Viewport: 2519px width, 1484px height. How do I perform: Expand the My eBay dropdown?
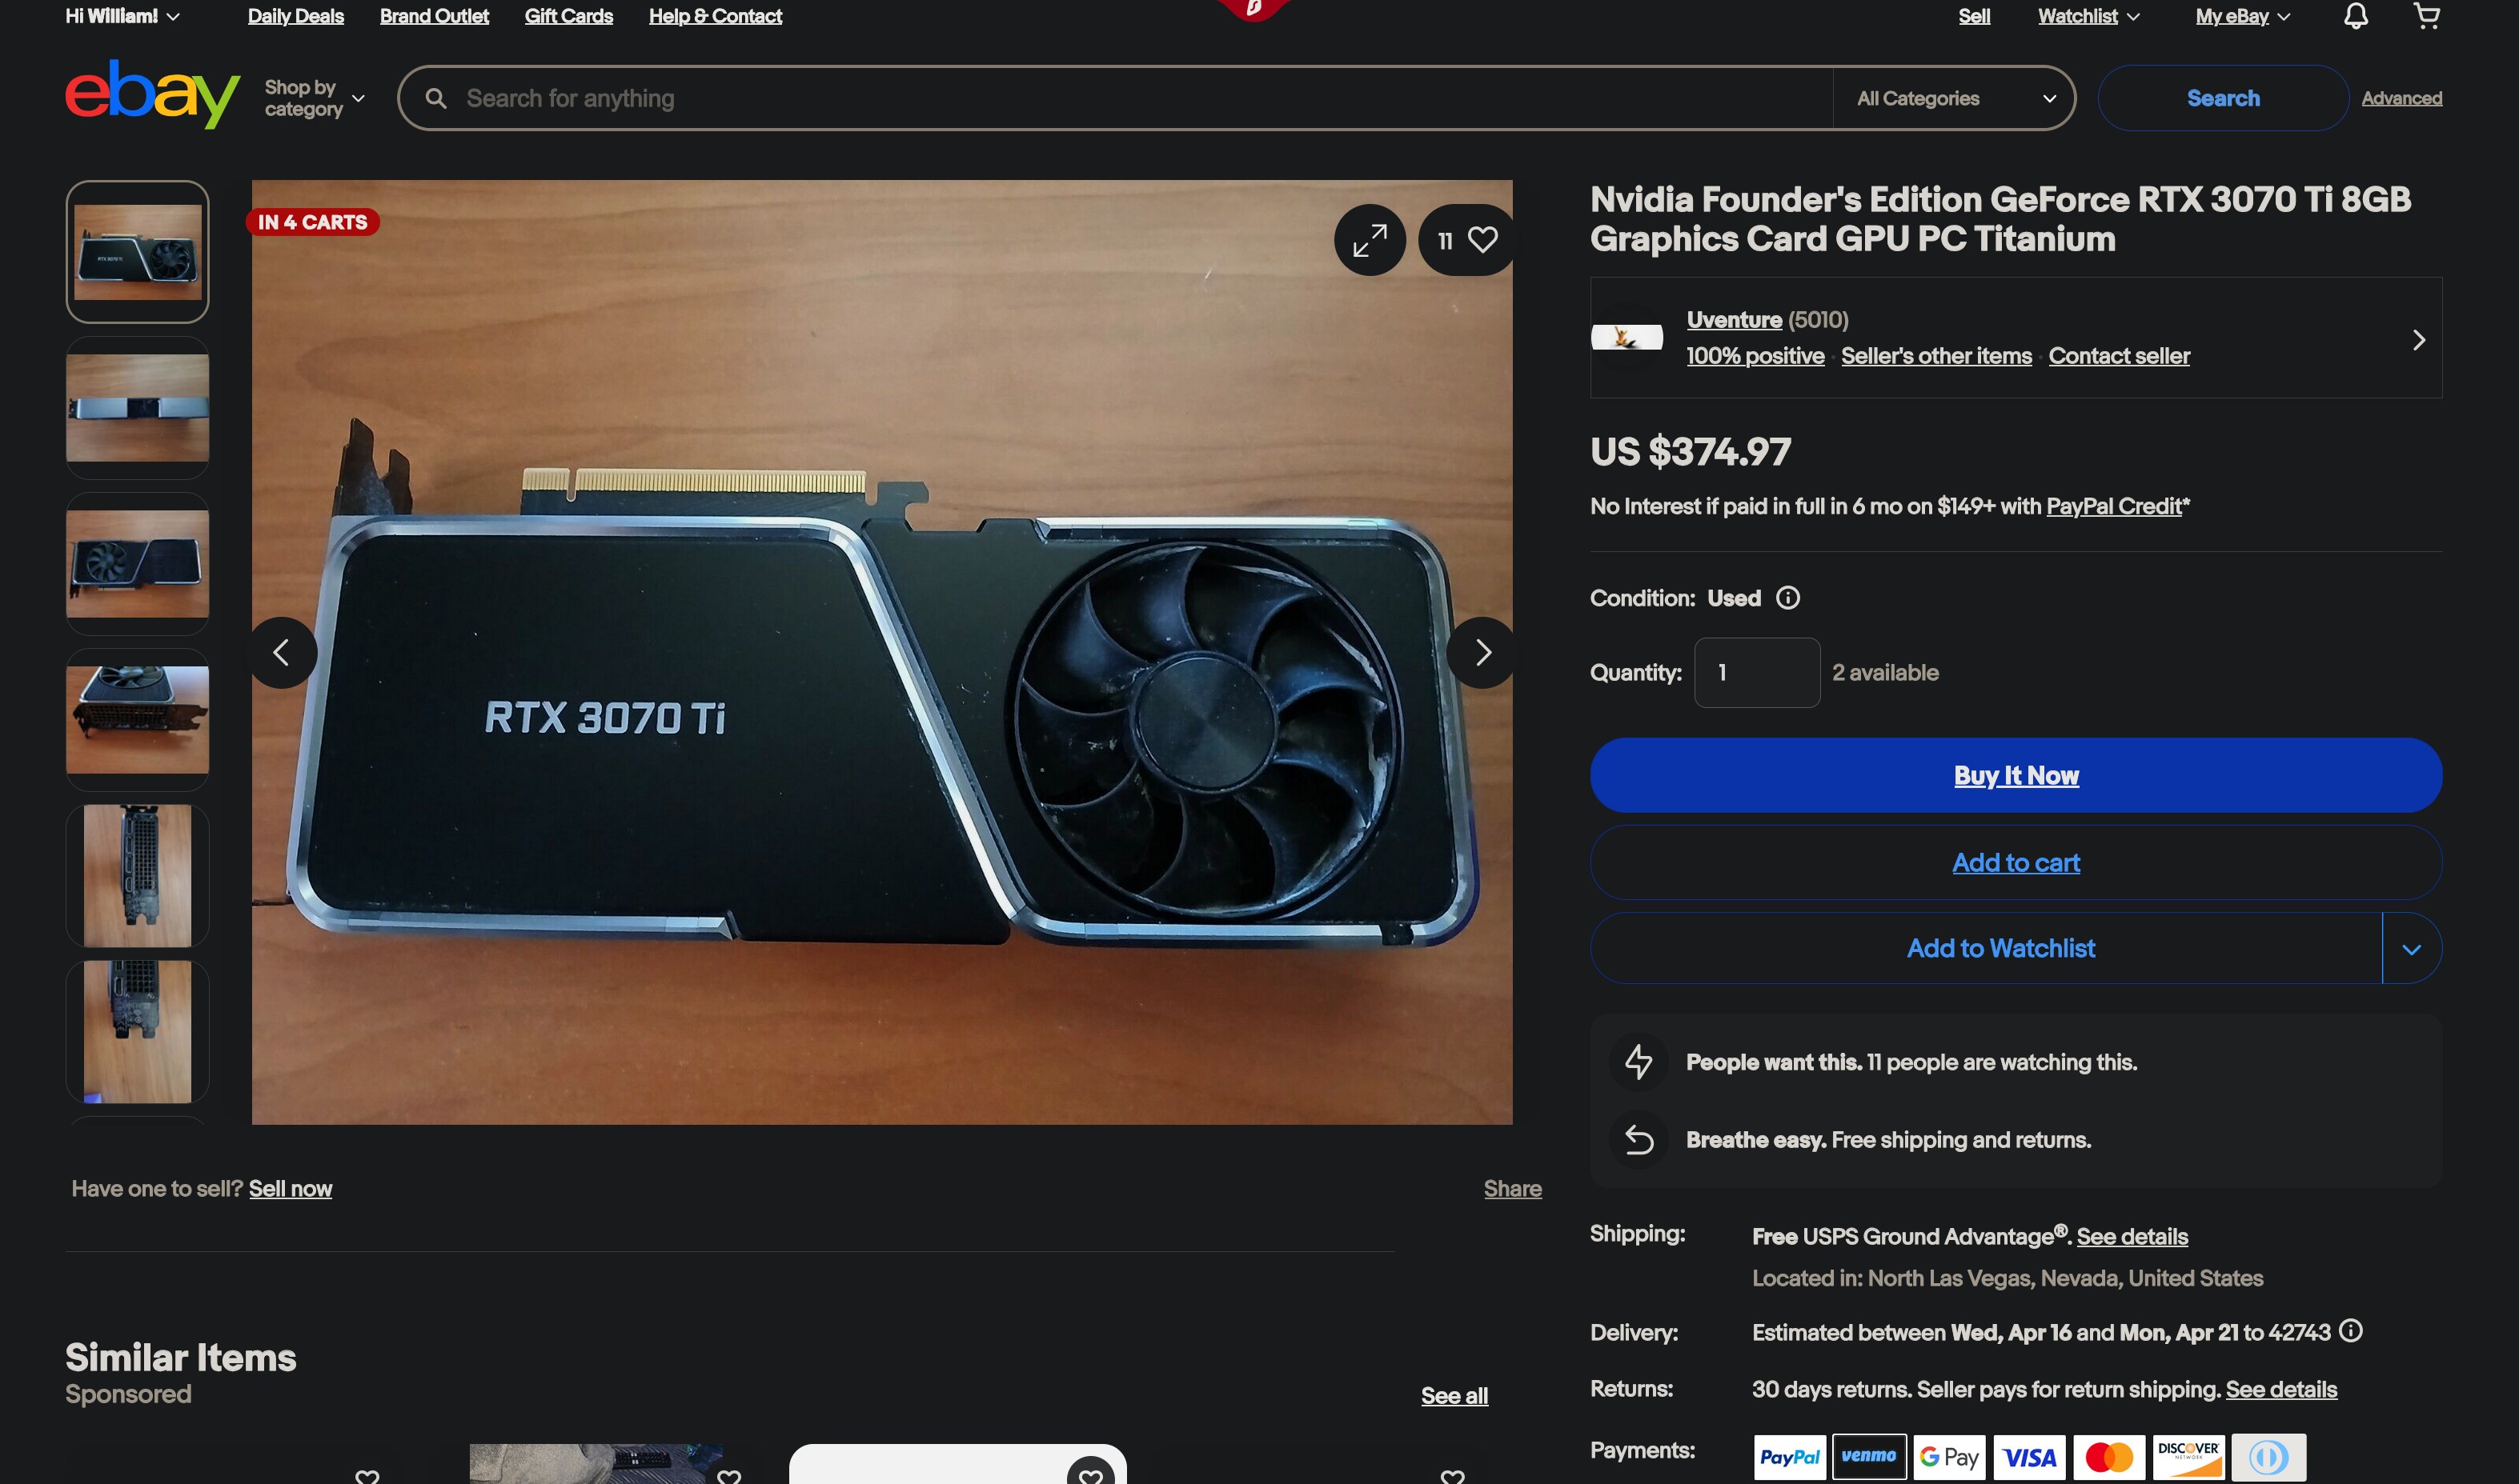[x=2242, y=16]
